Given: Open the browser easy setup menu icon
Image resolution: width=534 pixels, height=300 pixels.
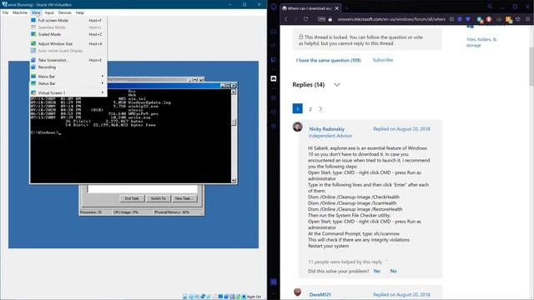Looking at the screenshot, I should pos(527,19).
